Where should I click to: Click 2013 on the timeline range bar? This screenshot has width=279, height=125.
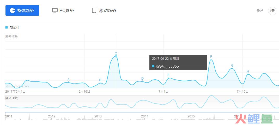[98, 116]
